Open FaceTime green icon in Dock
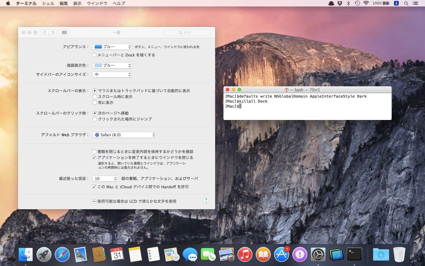This screenshot has height=266, width=425. click(208, 254)
